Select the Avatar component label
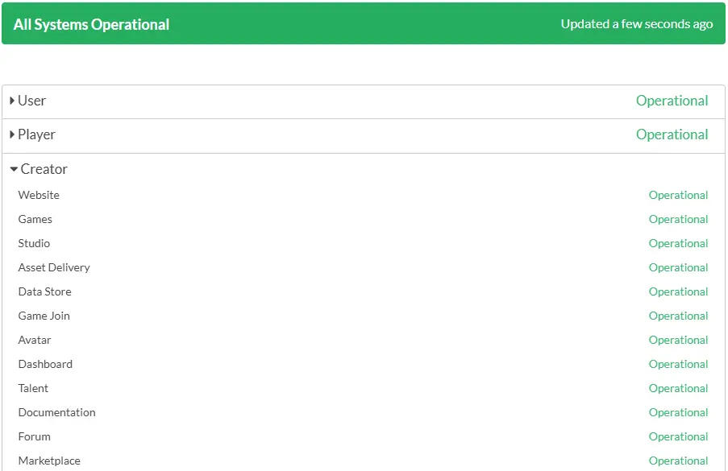The height and width of the screenshot is (471, 728). 35,340
